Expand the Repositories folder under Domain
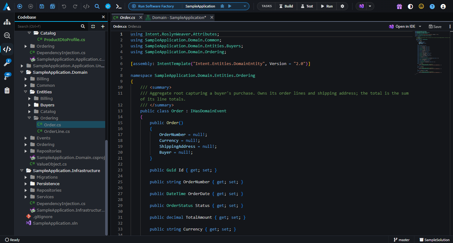Image resolution: width=453 pixels, height=243 pixels. 26,151
